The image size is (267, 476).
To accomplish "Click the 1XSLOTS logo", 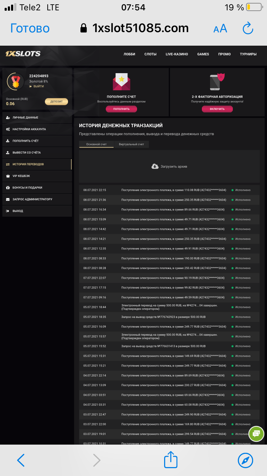I will tap(23, 54).
